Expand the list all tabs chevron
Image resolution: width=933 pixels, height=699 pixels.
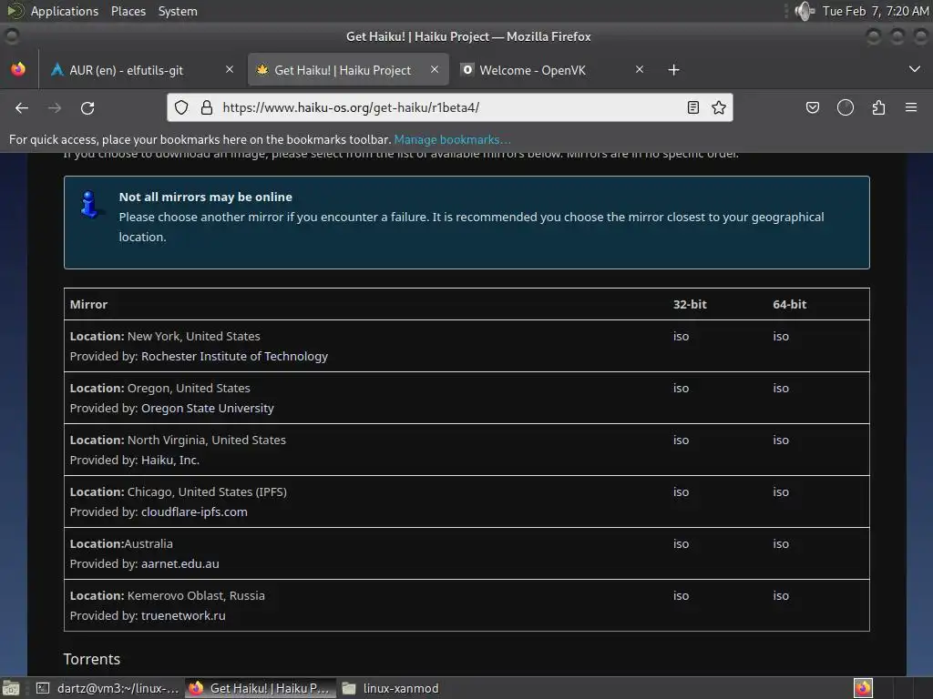[915, 69]
